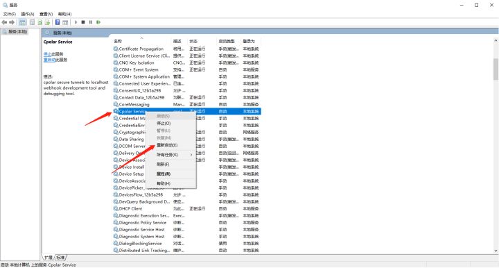
Task: Click the gear icon beside CoreMessaging
Action: pos(116,105)
